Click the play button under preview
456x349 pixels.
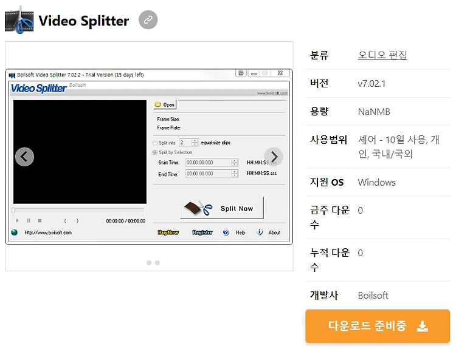click(x=17, y=221)
